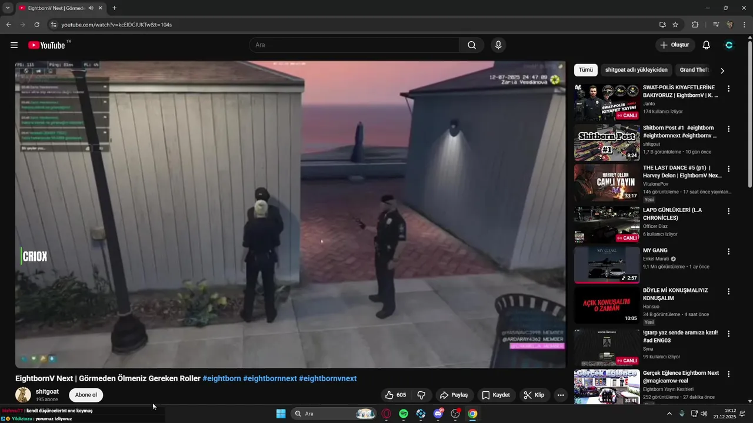Open YouTube notifications bell

coord(707,45)
